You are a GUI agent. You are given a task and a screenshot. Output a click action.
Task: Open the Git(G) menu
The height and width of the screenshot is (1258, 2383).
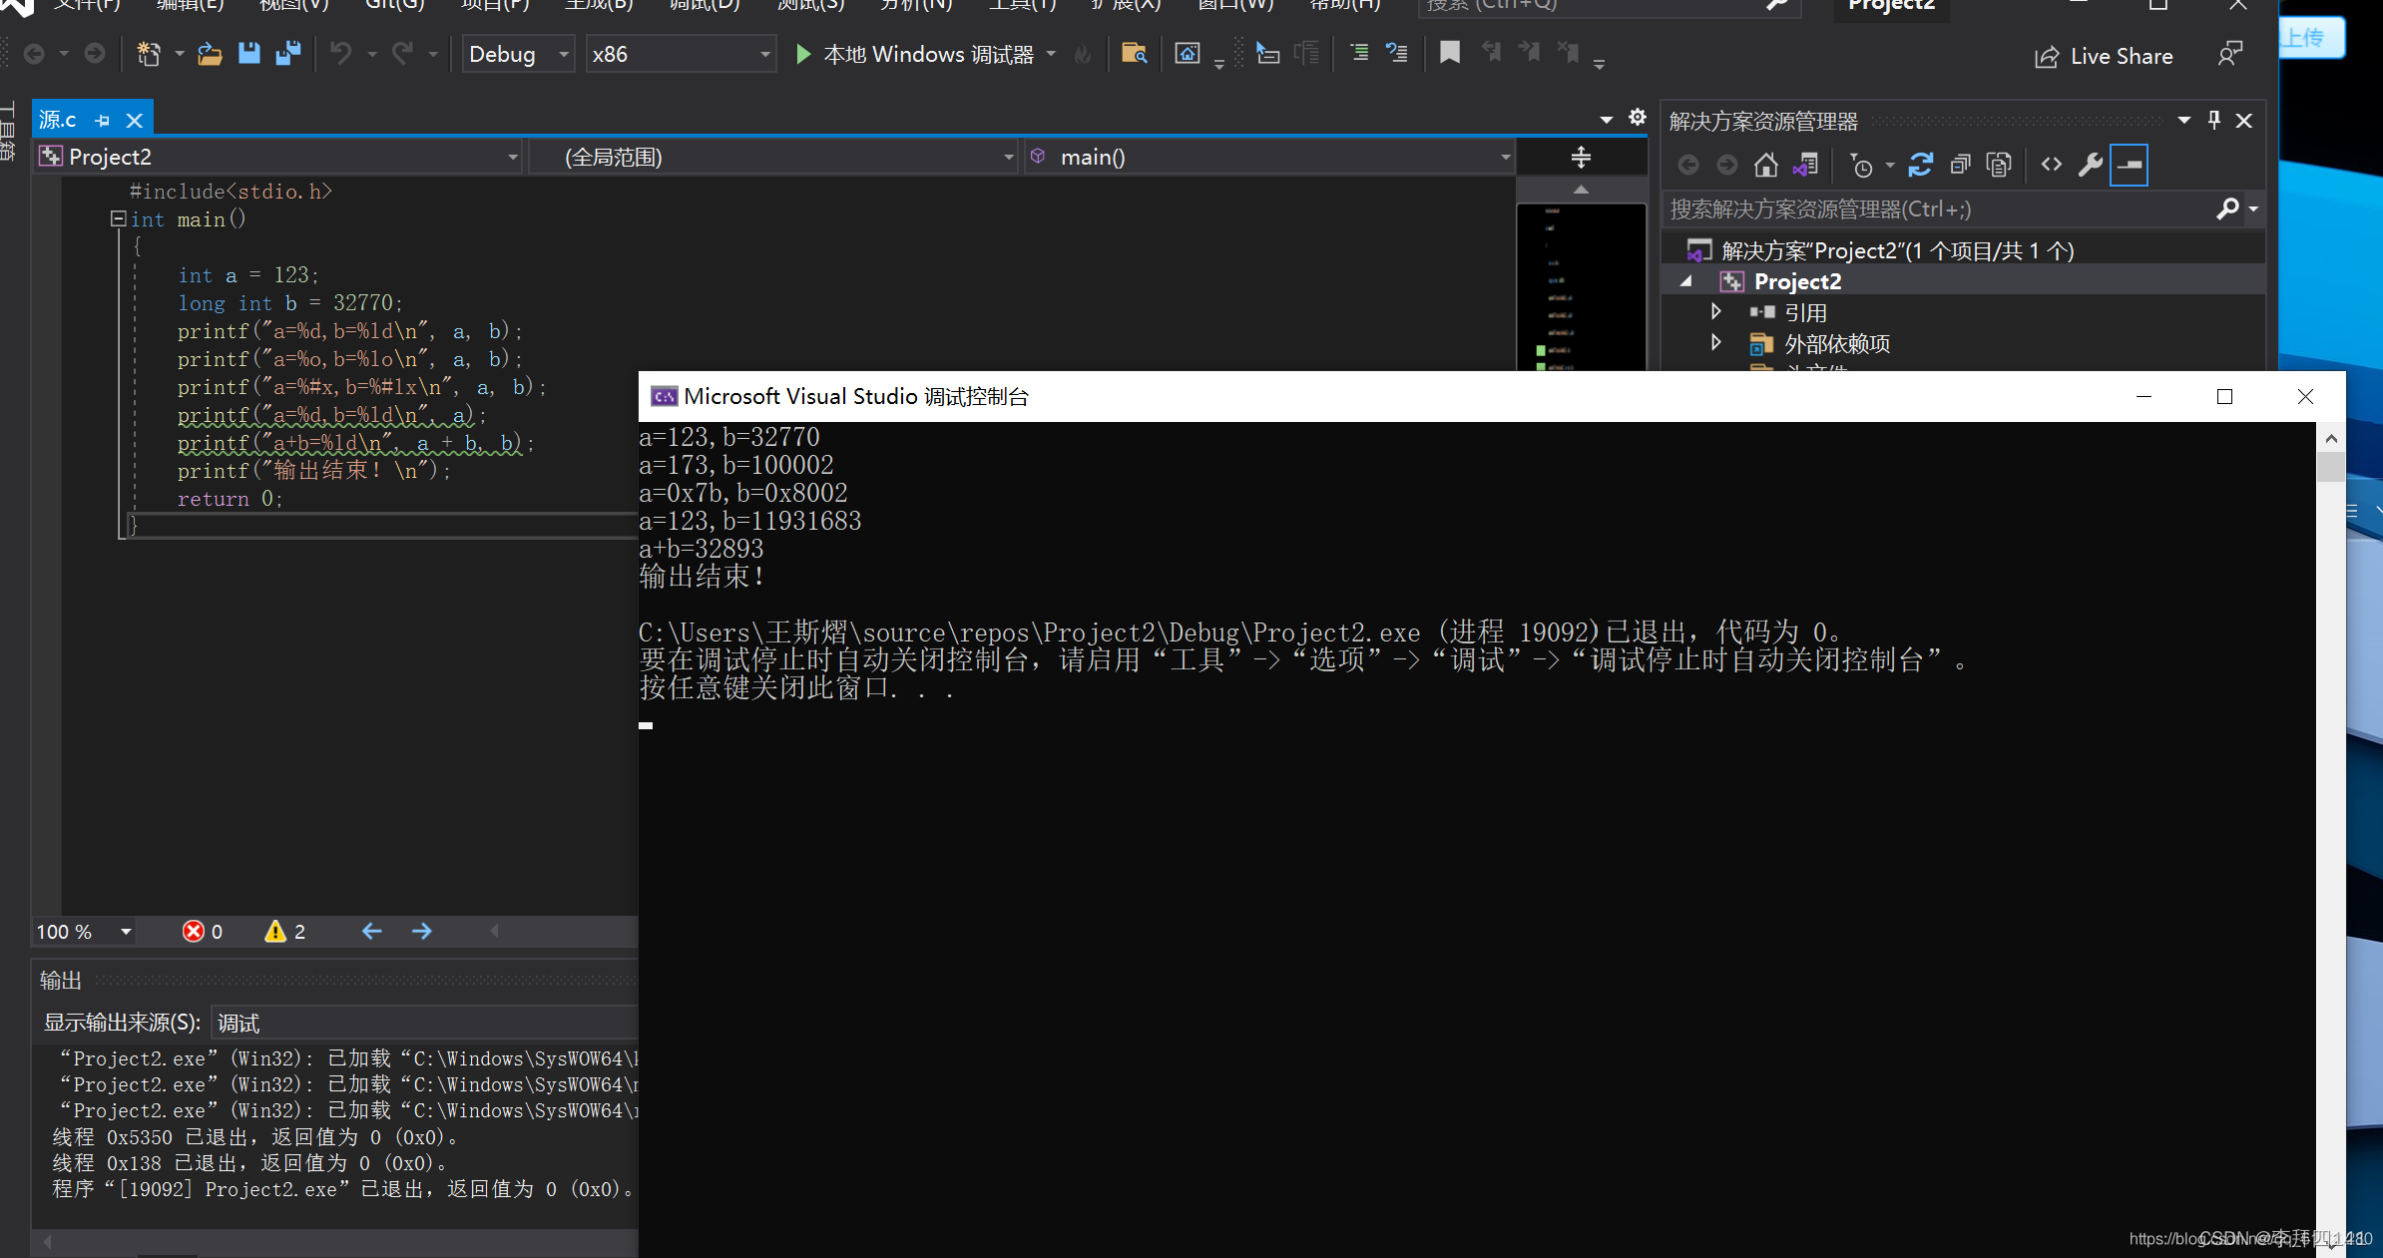click(395, 5)
